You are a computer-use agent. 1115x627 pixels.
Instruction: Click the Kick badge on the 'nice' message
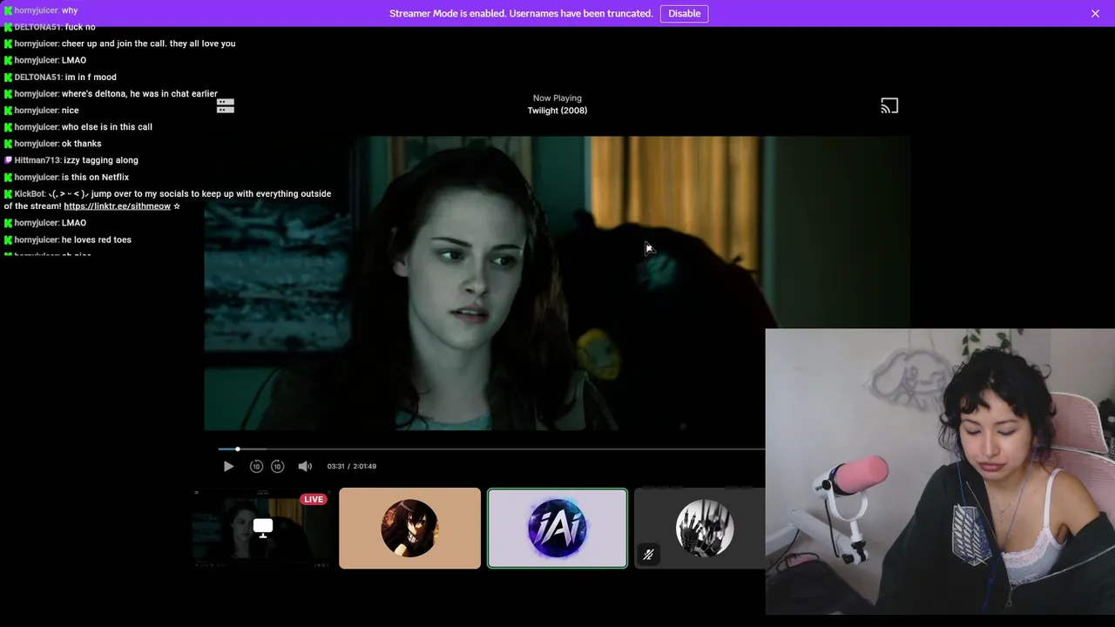click(9, 111)
